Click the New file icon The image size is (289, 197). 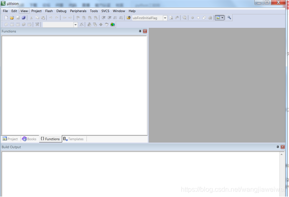(x=6, y=18)
